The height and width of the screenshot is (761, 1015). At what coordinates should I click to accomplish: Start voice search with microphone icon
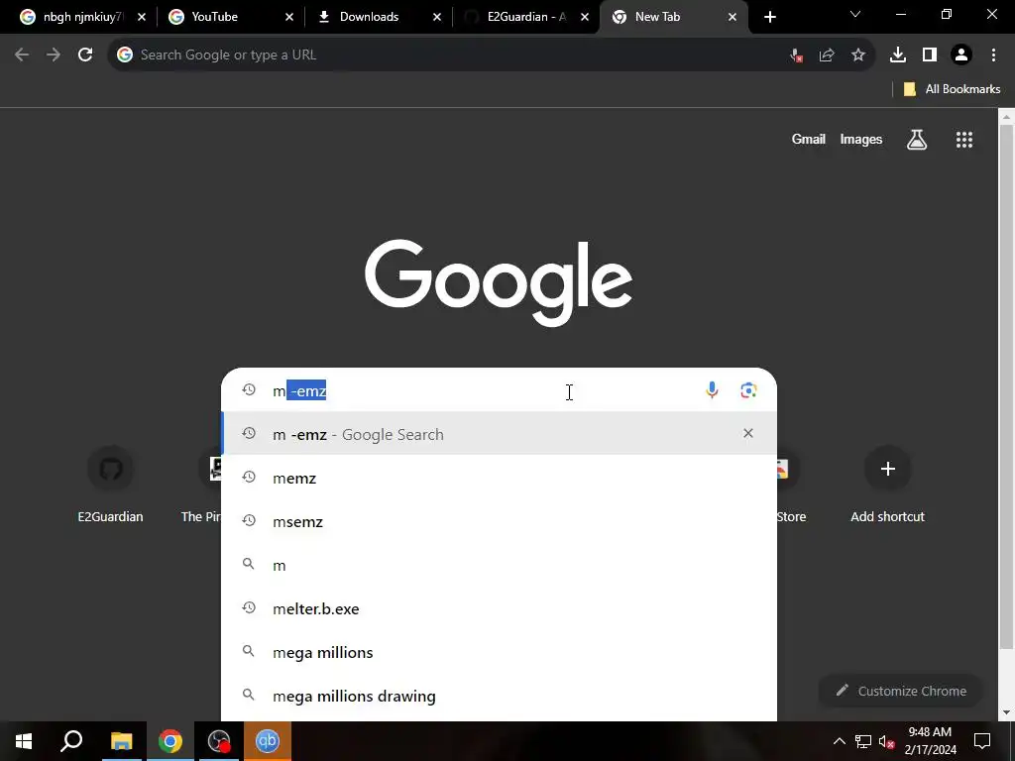712,390
